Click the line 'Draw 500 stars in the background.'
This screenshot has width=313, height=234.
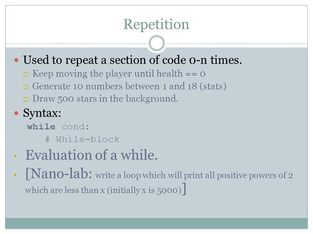coord(105,99)
